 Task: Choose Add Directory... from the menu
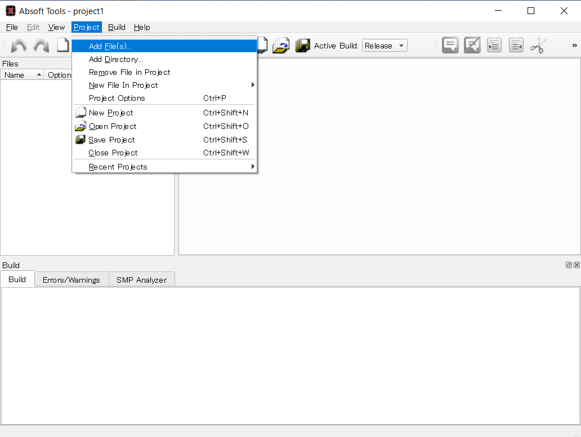click(164, 59)
